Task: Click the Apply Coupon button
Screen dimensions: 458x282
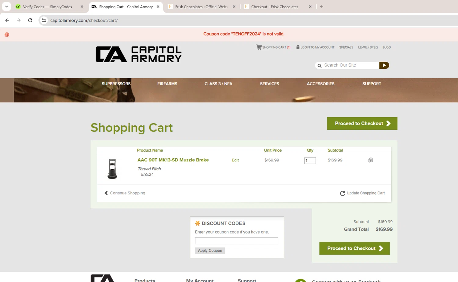Action: click(x=210, y=251)
